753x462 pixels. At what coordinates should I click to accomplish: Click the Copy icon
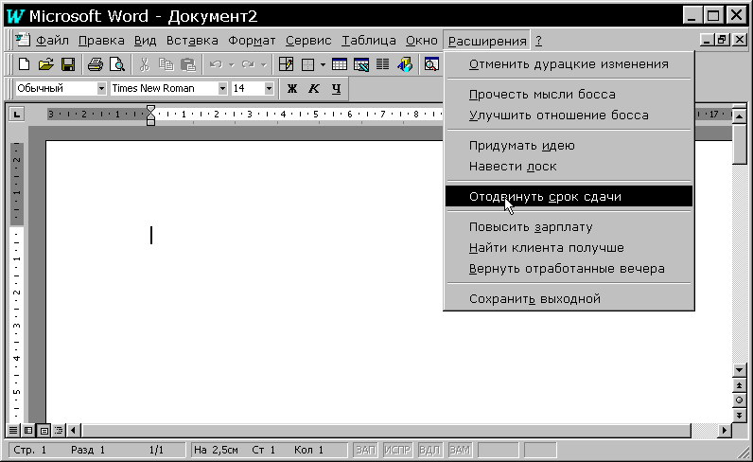[166, 64]
